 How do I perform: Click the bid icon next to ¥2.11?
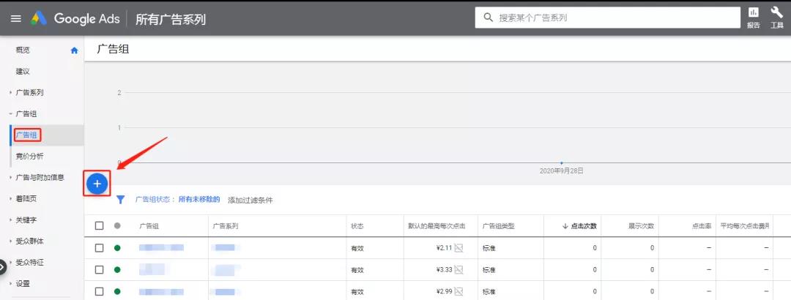click(458, 247)
